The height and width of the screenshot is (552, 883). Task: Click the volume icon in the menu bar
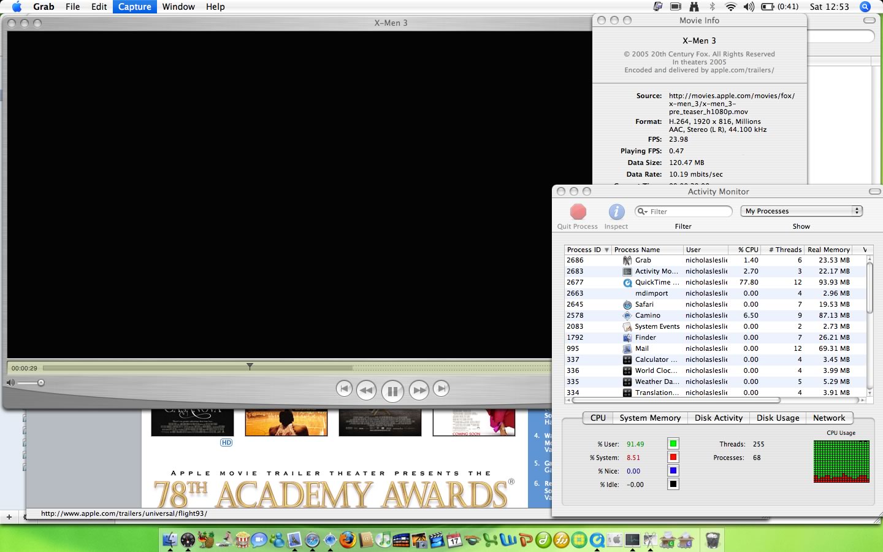click(749, 7)
